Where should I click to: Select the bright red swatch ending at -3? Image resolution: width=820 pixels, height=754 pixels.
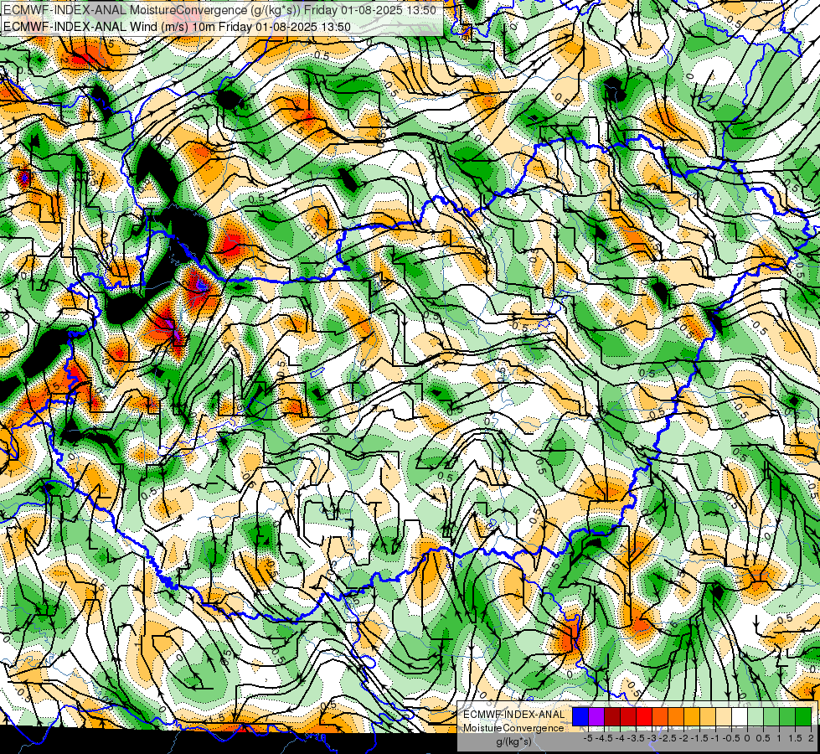pos(644,716)
